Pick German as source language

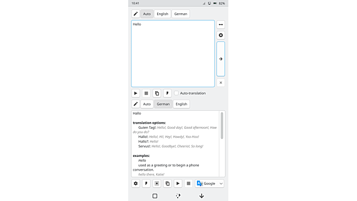tap(180, 14)
